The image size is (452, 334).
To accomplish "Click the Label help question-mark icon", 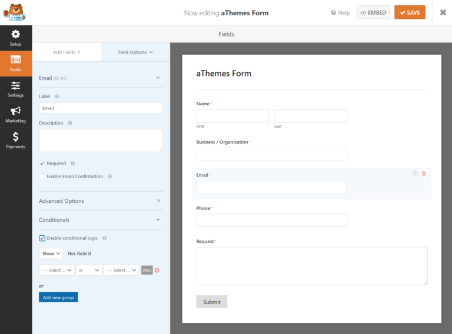I will 57,96.
